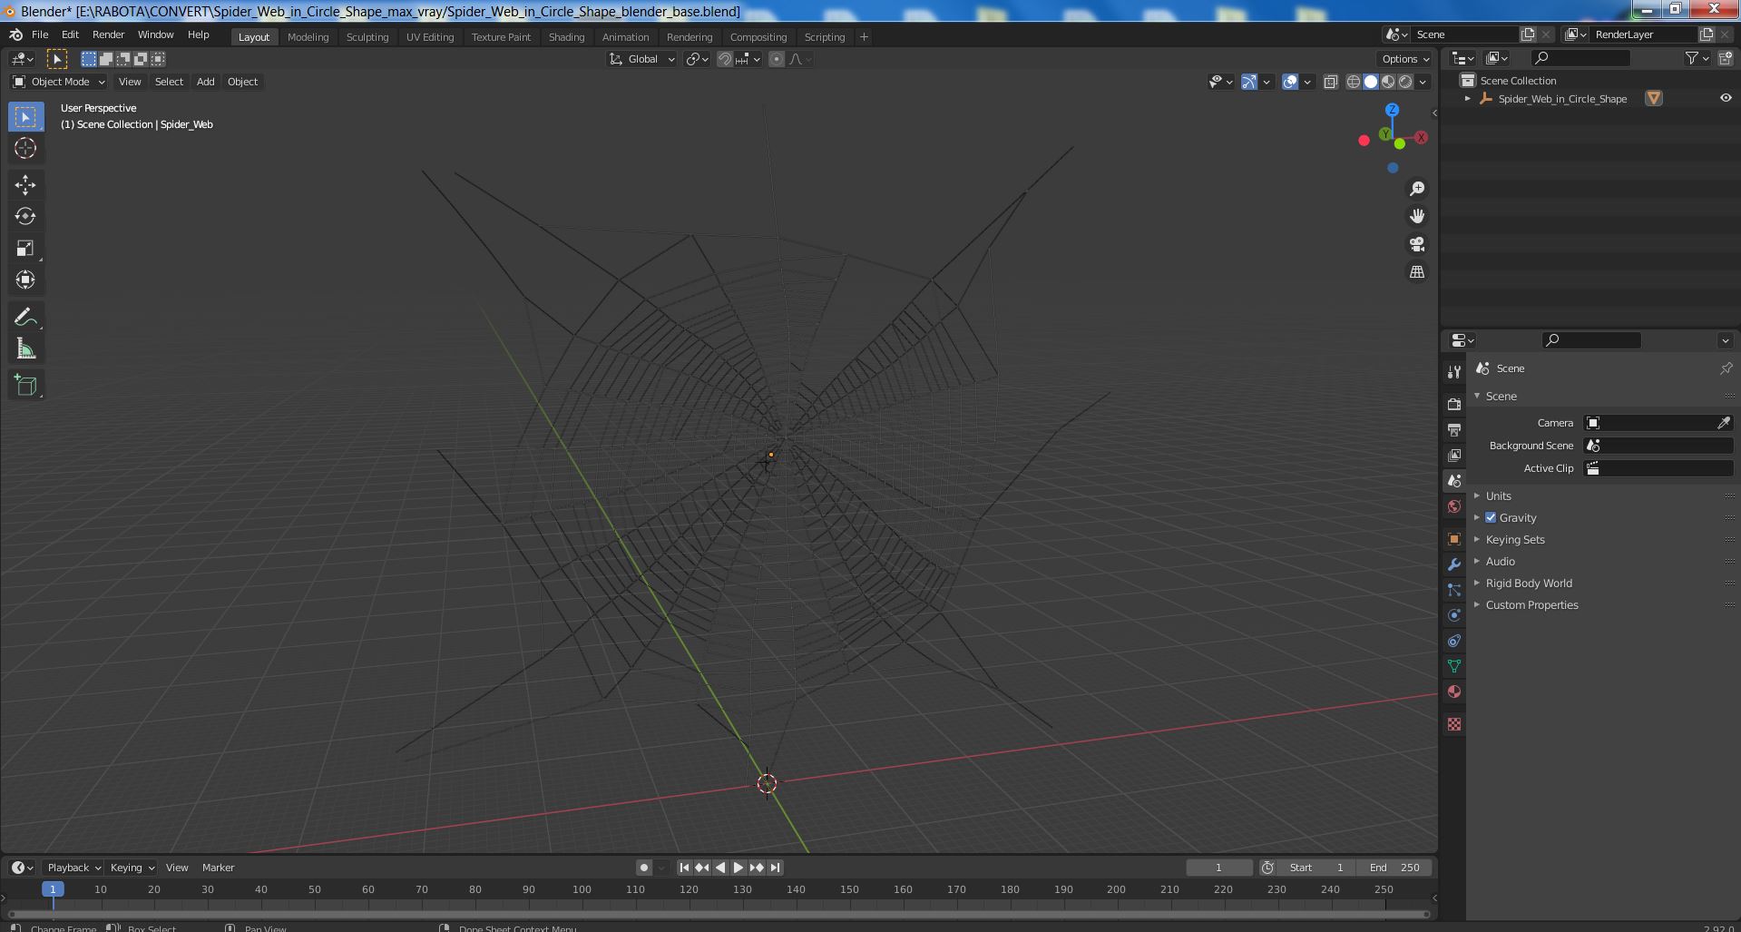Click the pan view hand icon
Screen dimensions: 1741x932
point(1417,216)
